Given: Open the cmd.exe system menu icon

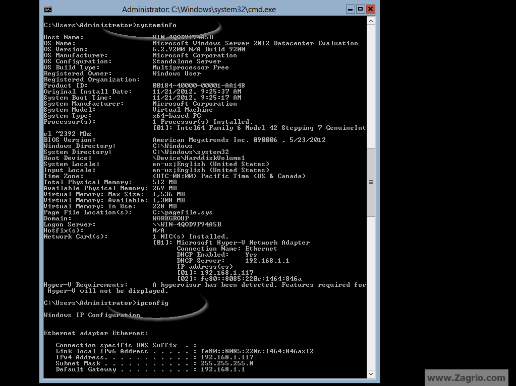Looking at the screenshot, I should [x=48, y=10].
